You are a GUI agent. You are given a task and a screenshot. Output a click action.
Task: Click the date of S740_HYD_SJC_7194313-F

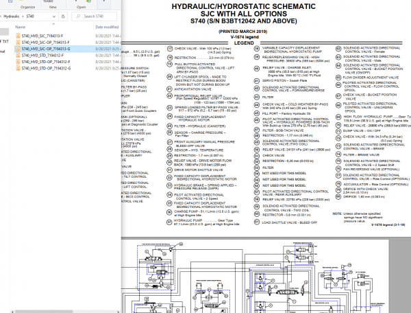pos(108,36)
